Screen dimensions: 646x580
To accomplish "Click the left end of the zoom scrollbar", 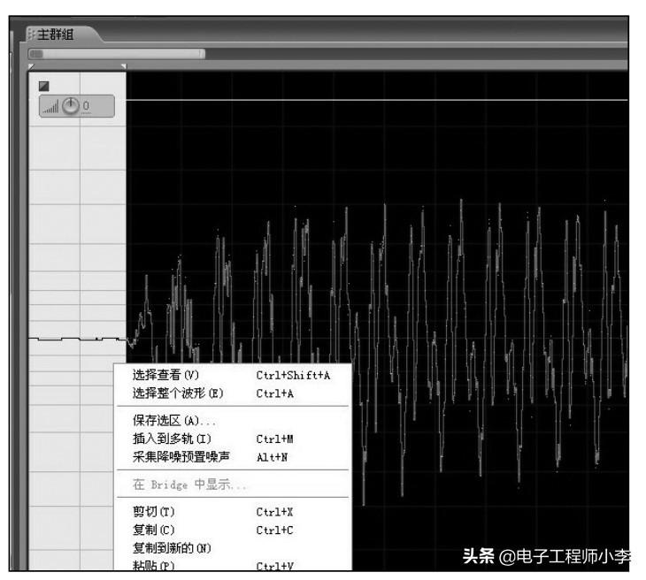I will 36,54.
